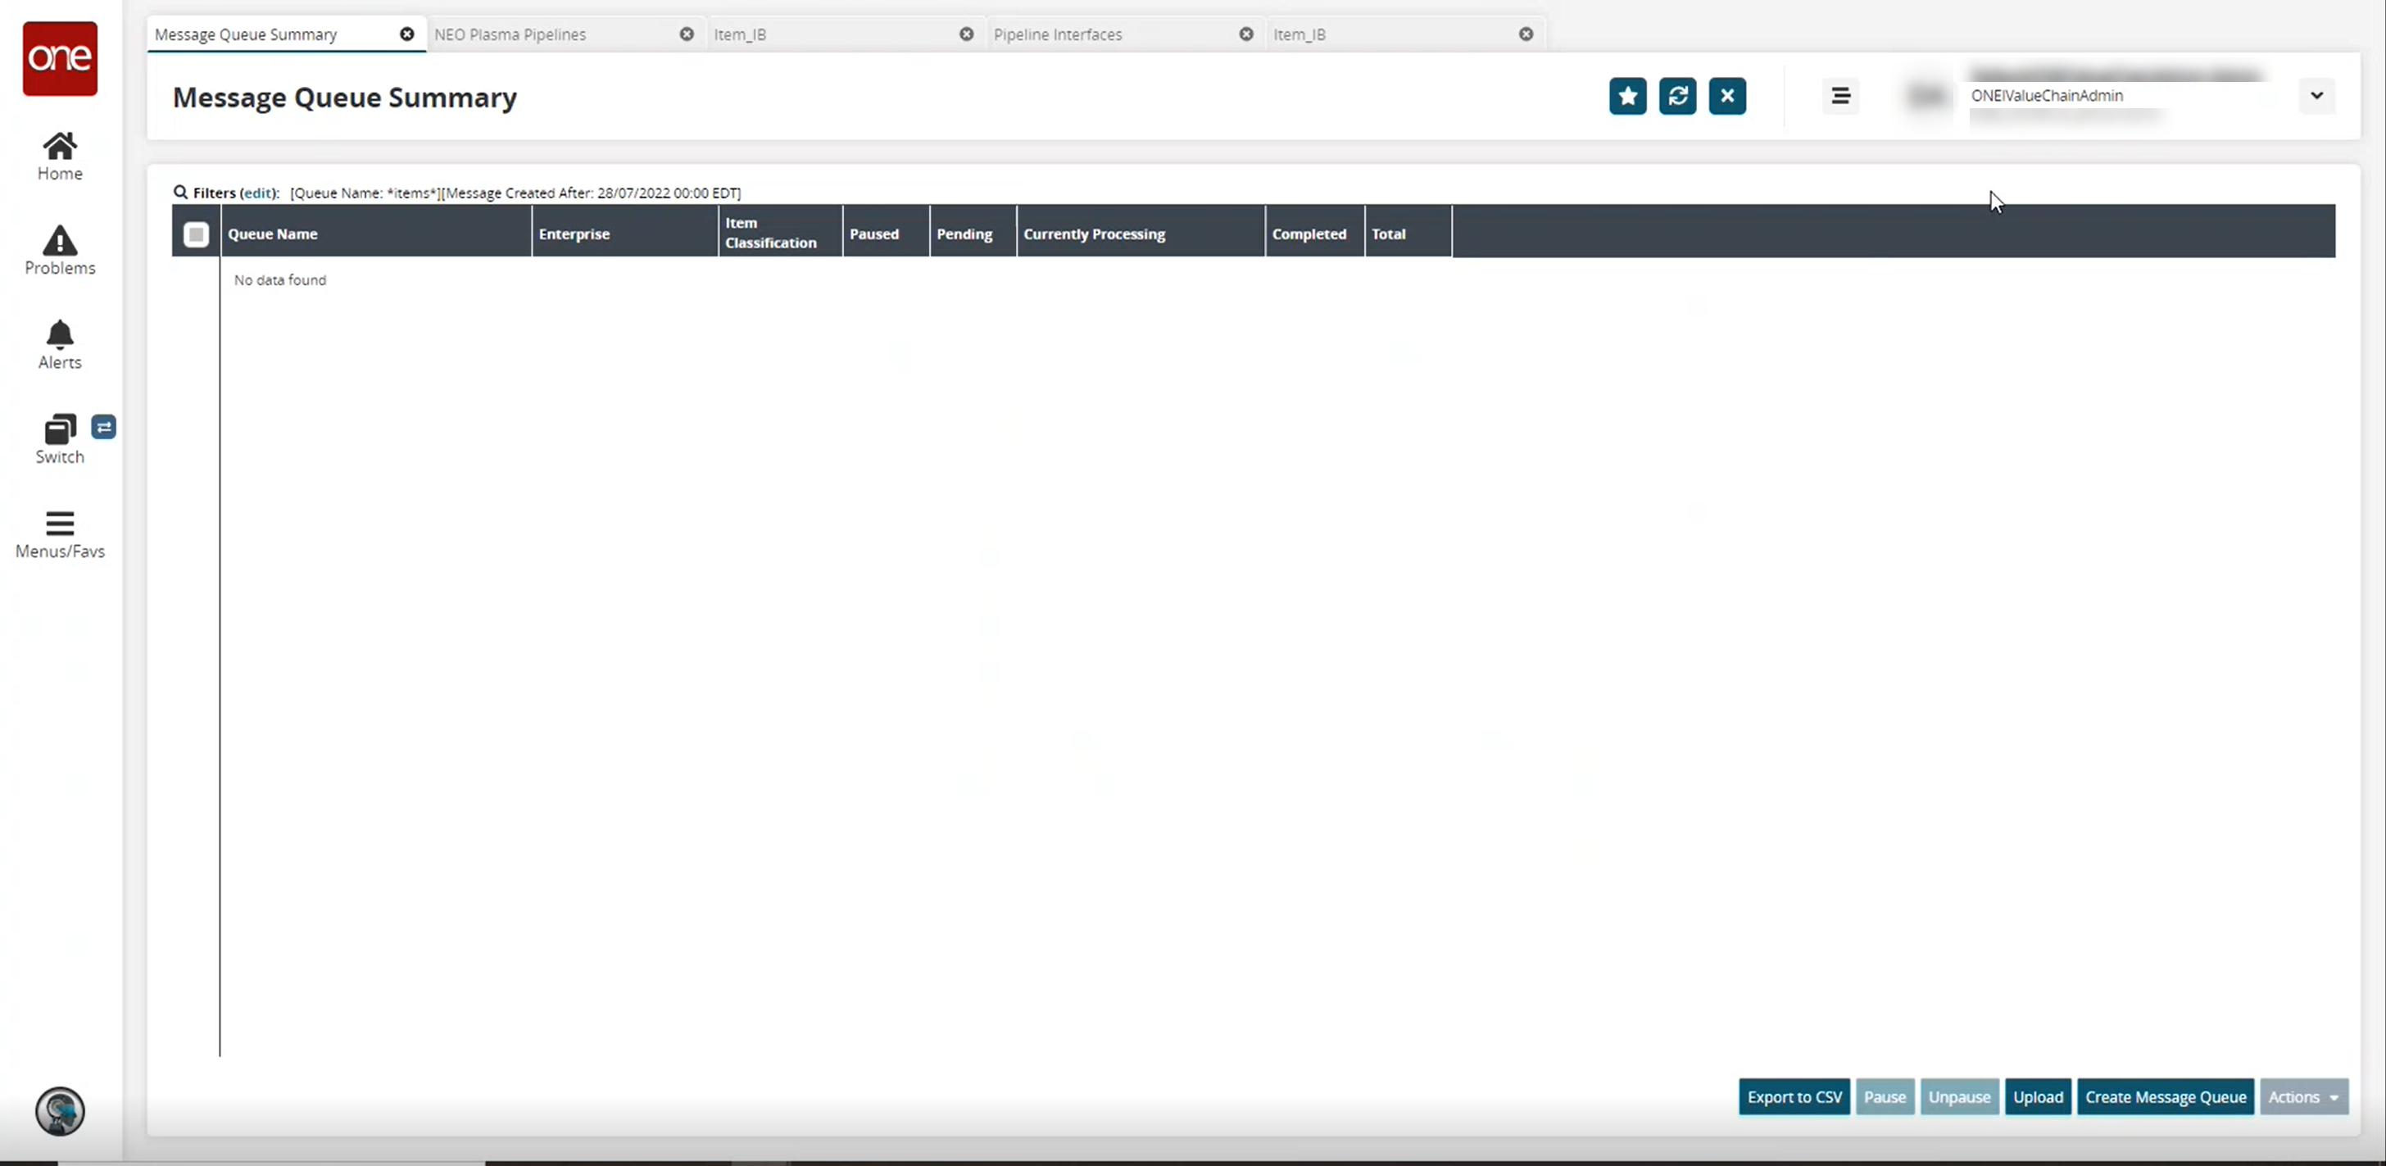Image resolution: width=2386 pixels, height=1166 pixels.
Task: Click the Create Message Queue button
Action: 2166,1096
